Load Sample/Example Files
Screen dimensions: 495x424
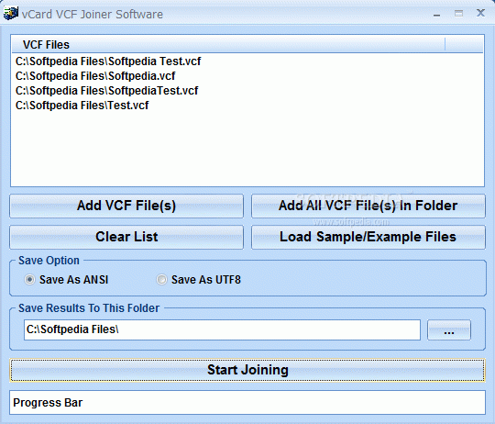368,237
